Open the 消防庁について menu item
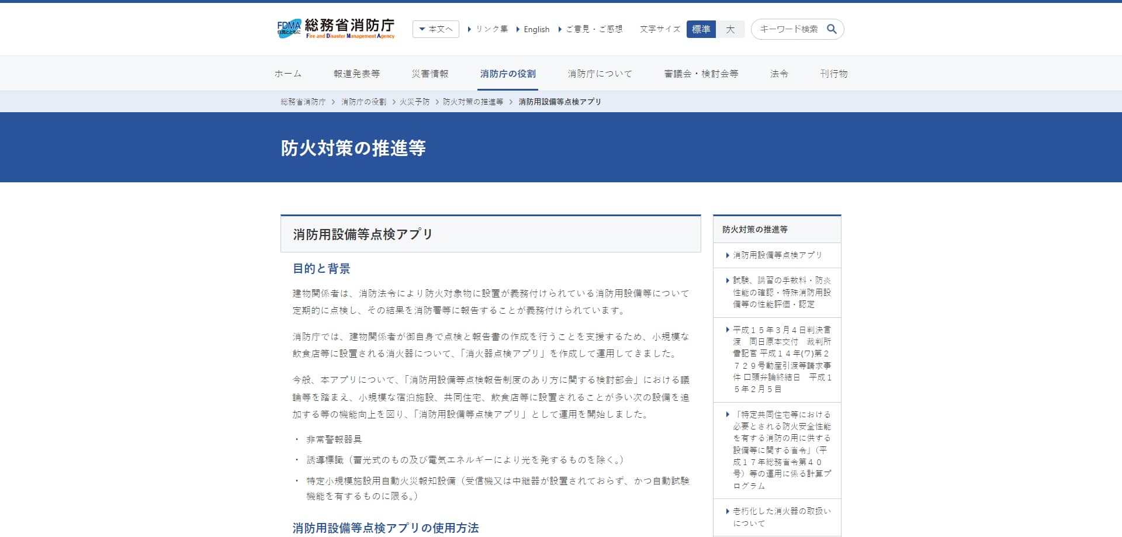Viewport: 1122px width, 537px height. tap(600, 74)
